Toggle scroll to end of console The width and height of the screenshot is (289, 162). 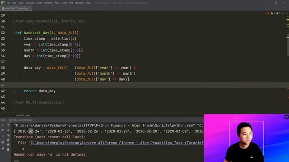(x=8, y=140)
